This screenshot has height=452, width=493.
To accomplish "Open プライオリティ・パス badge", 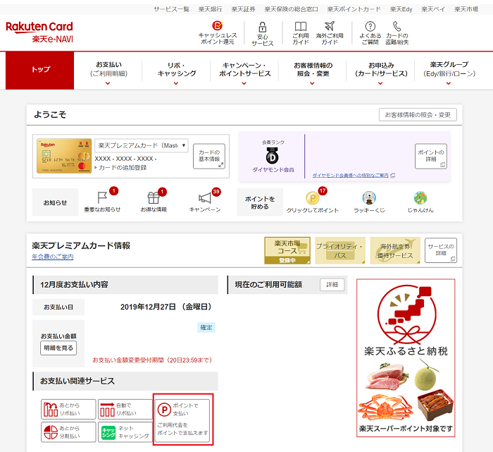I will click(340, 250).
